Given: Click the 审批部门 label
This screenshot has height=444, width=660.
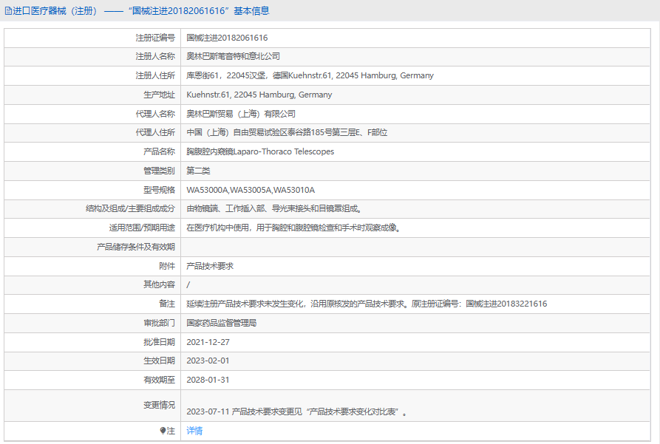Looking at the screenshot, I should click(159, 323).
